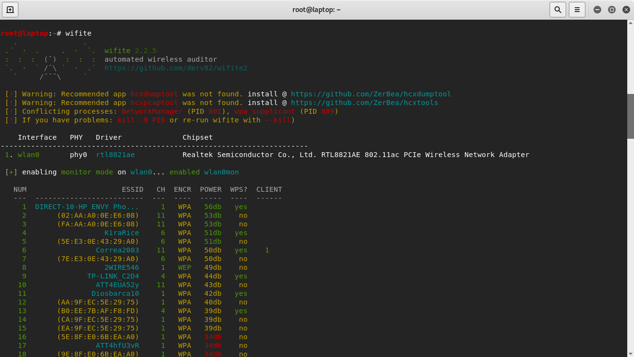The height and width of the screenshot is (357, 634).
Task: Click the 2WIRE546 WEP network
Action: point(121,267)
